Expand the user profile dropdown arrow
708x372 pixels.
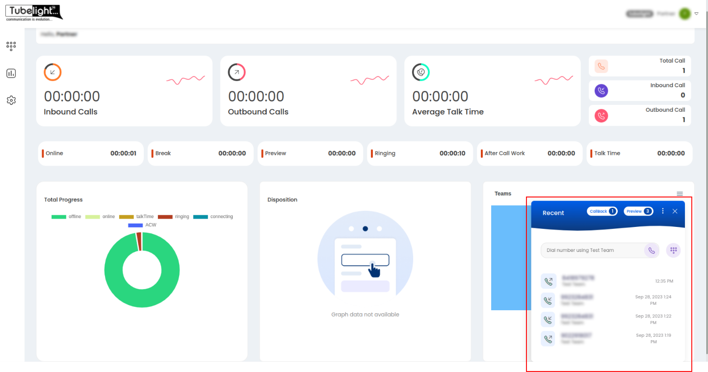pyautogui.click(x=696, y=14)
